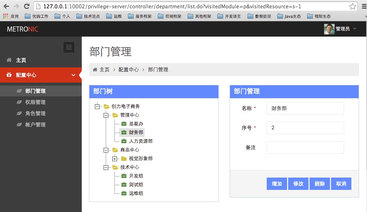Click the 名称 input field
367x212 pixels.
pyautogui.click(x=305, y=108)
